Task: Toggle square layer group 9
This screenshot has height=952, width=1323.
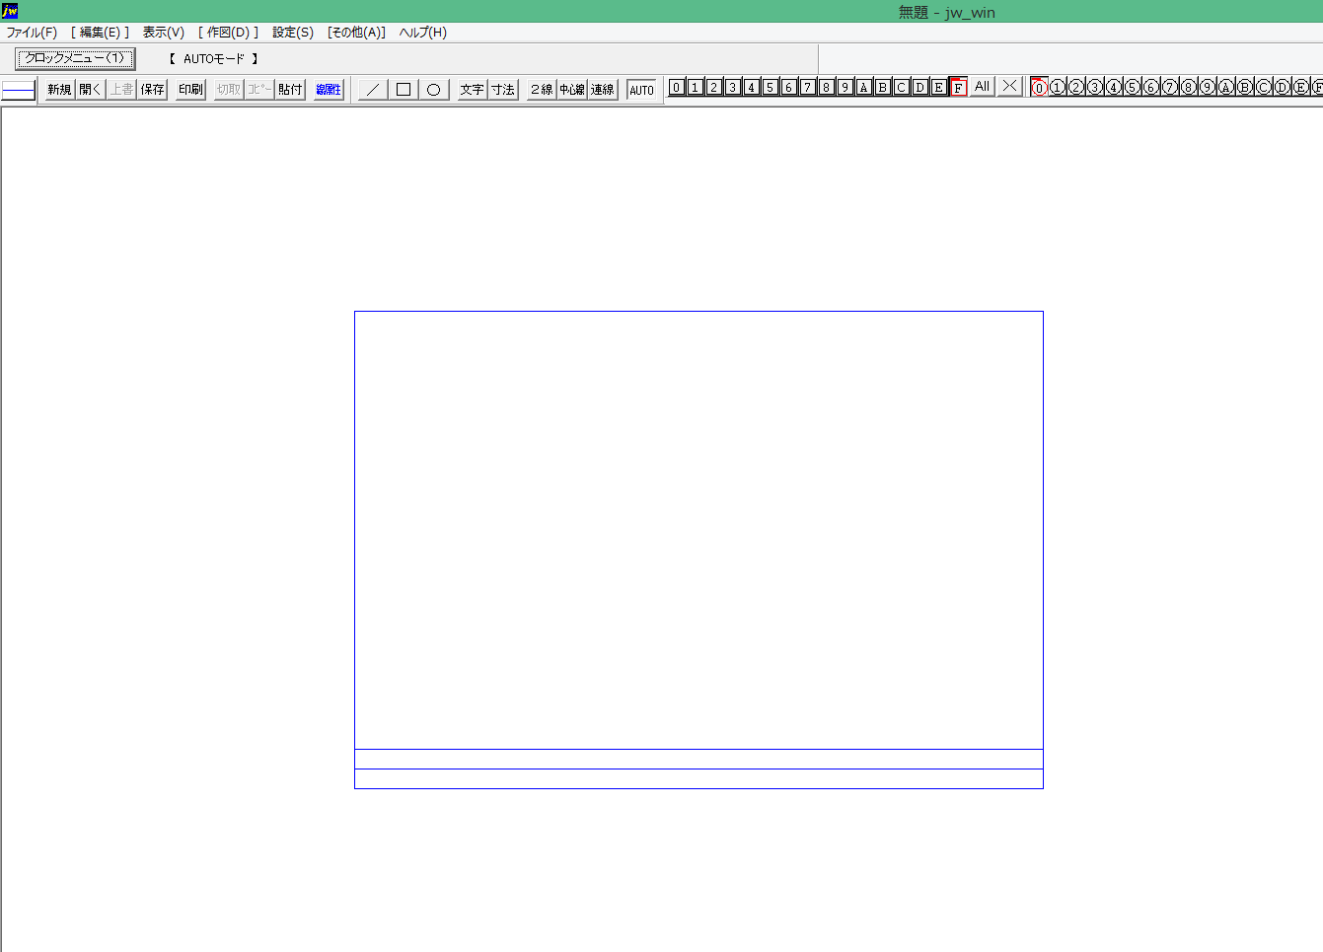Action: pos(845,87)
